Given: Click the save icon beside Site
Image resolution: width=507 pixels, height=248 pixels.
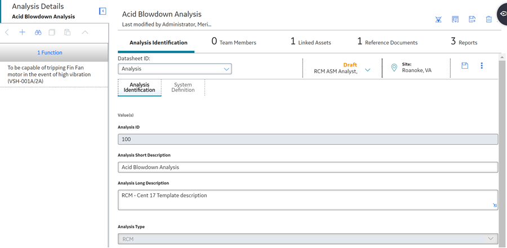Looking at the screenshot, I should tap(465, 65).
